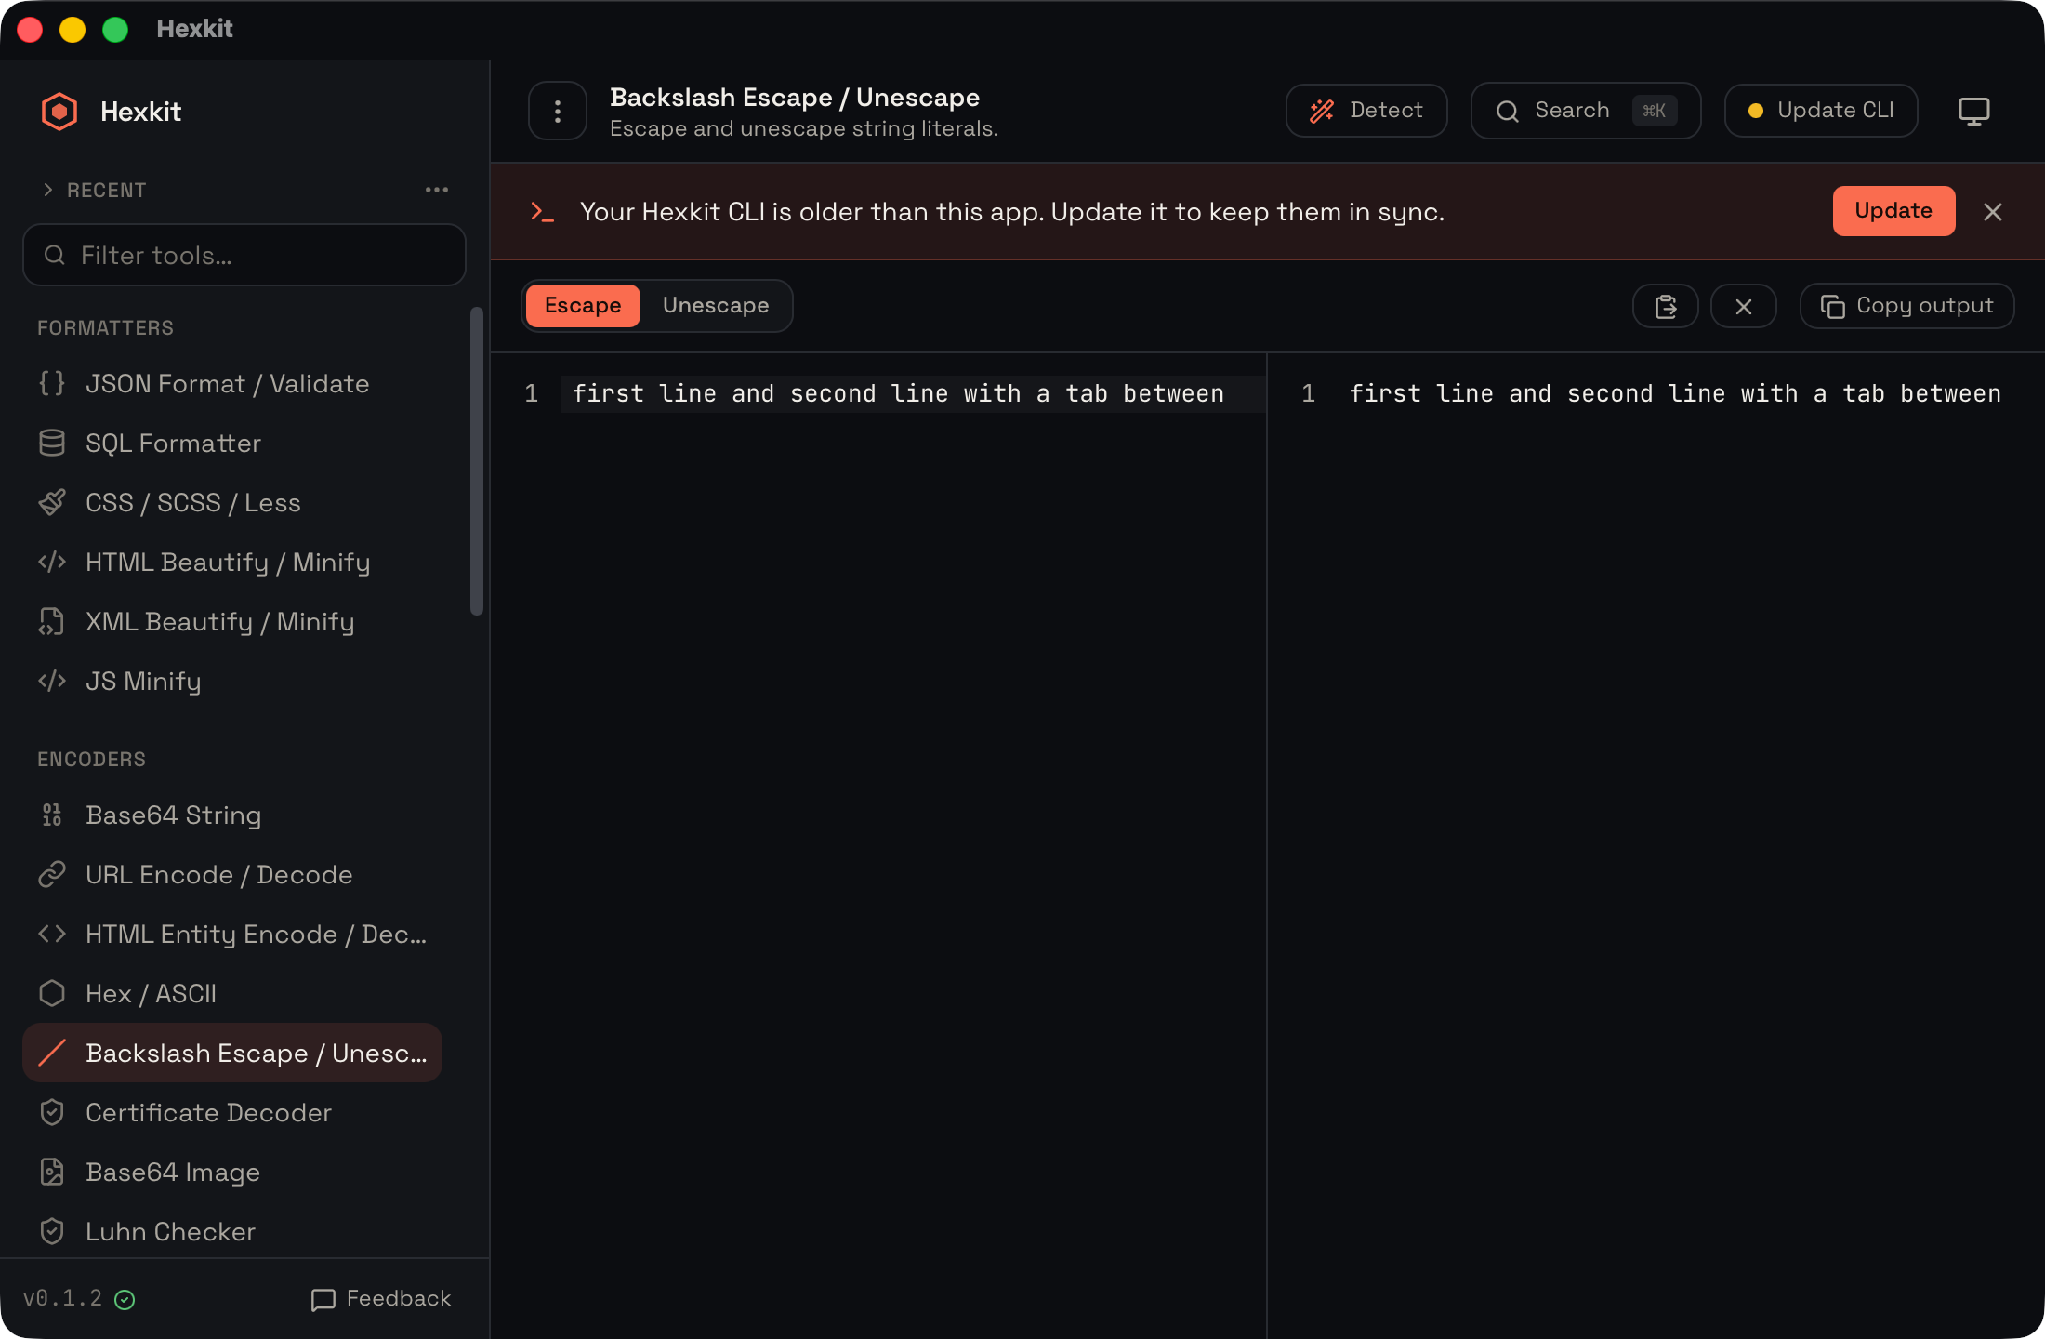Expand the Recent section chevron

tap(47, 190)
